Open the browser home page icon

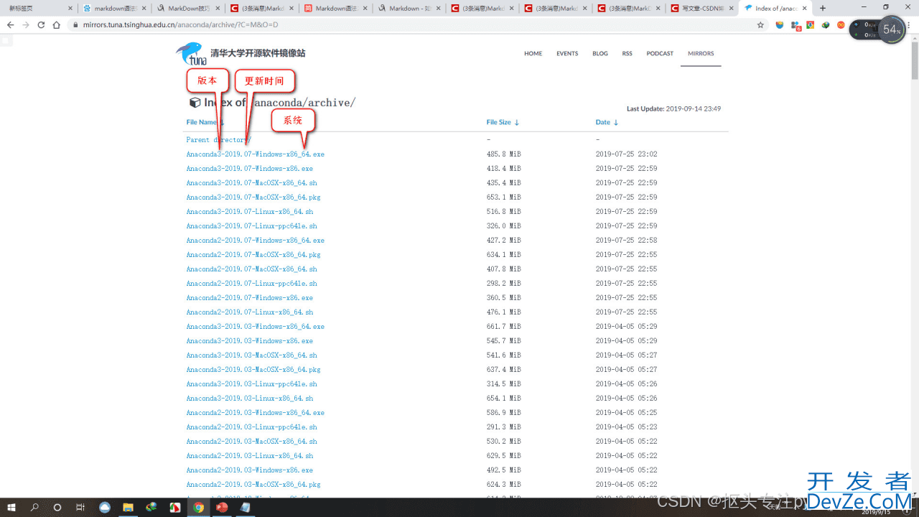click(57, 24)
